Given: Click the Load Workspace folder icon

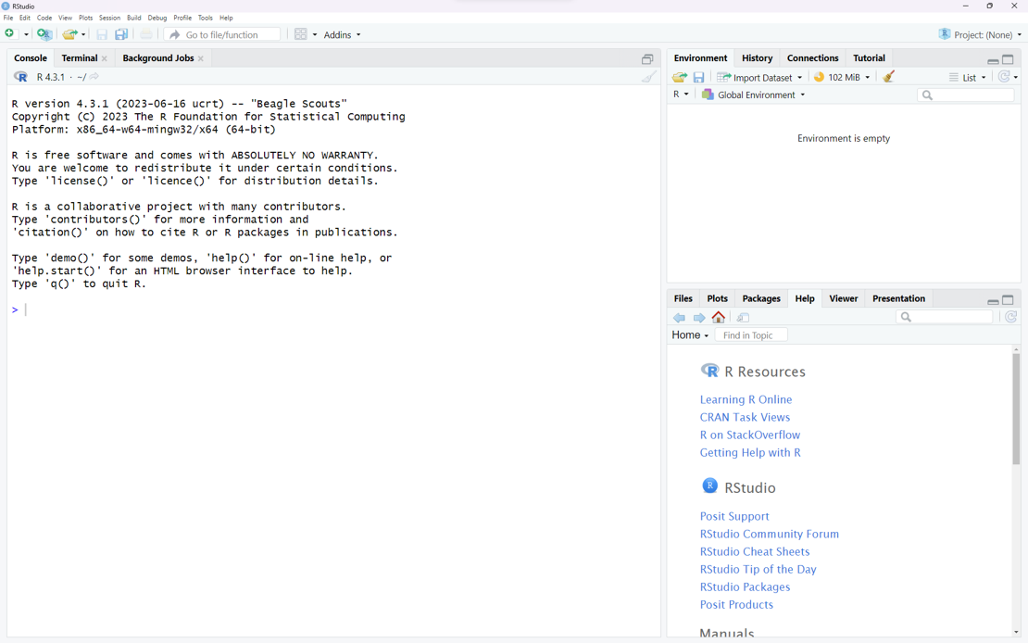Looking at the screenshot, I should tap(680, 78).
